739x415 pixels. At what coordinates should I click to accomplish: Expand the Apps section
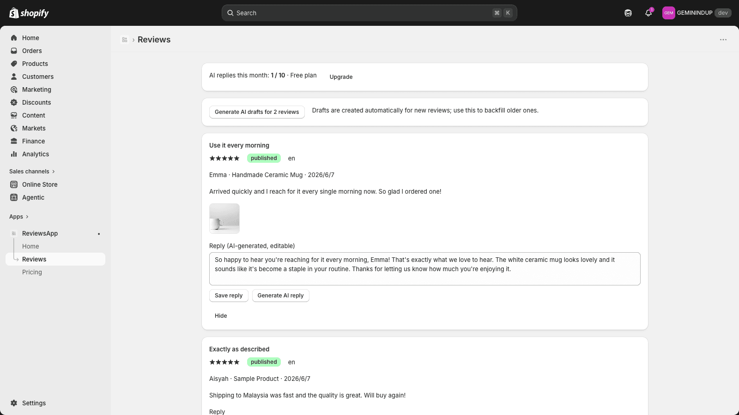point(19,217)
